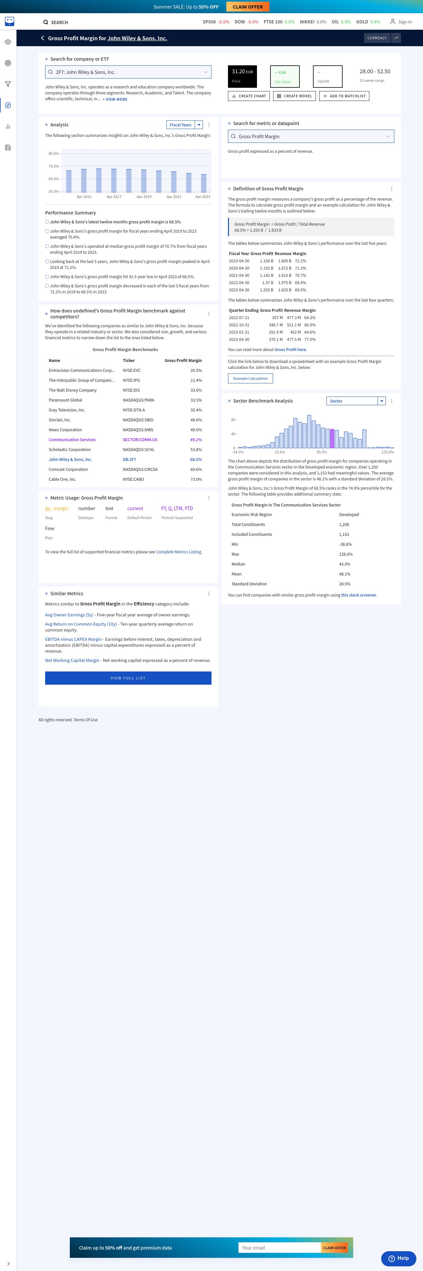Viewport: 423px width, 1271px height.
Task: Expand the left sidebar with bottom chevron
Action: (8, 1264)
